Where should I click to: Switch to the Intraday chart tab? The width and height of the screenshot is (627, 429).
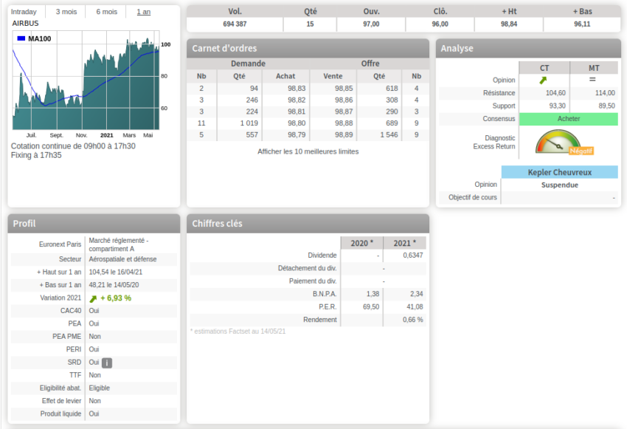24,12
